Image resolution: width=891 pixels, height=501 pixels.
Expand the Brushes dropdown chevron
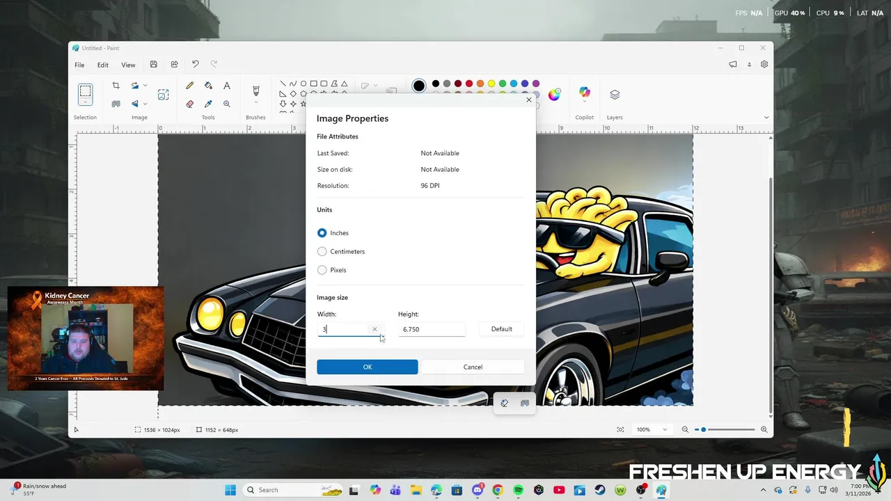click(255, 103)
